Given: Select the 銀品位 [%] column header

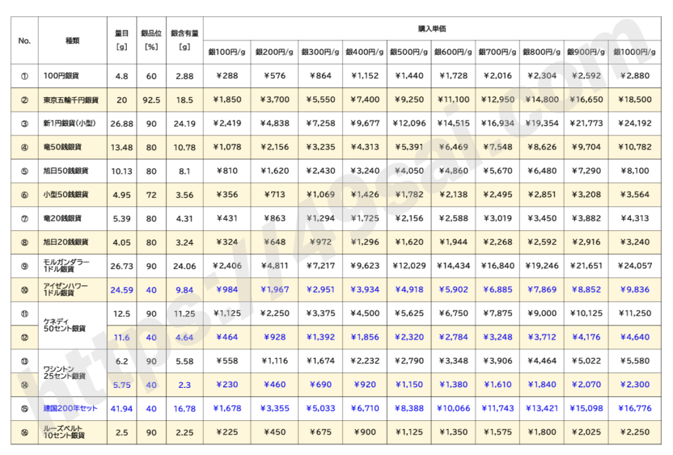Looking at the screenshot, I should [151, 40].
